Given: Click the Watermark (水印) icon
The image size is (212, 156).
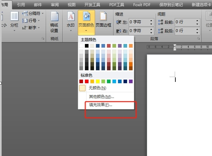Looking at the screenshot, I should (x=71, y=16).
